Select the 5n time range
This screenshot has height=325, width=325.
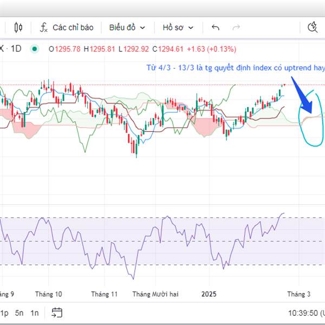[19, 313]
